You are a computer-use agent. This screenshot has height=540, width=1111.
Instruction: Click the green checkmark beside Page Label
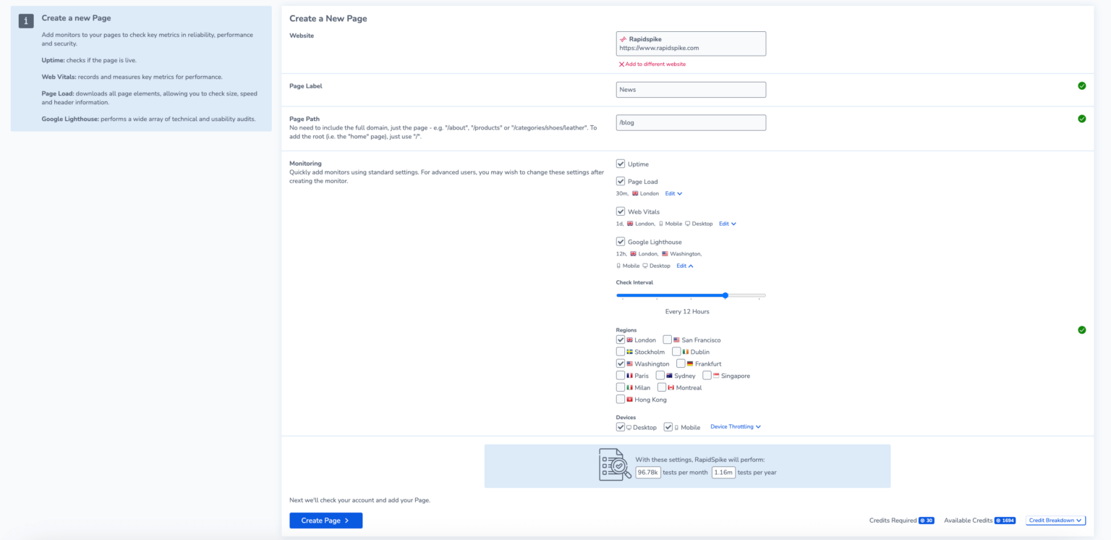pyautogui.click(x=1081, y=85)
